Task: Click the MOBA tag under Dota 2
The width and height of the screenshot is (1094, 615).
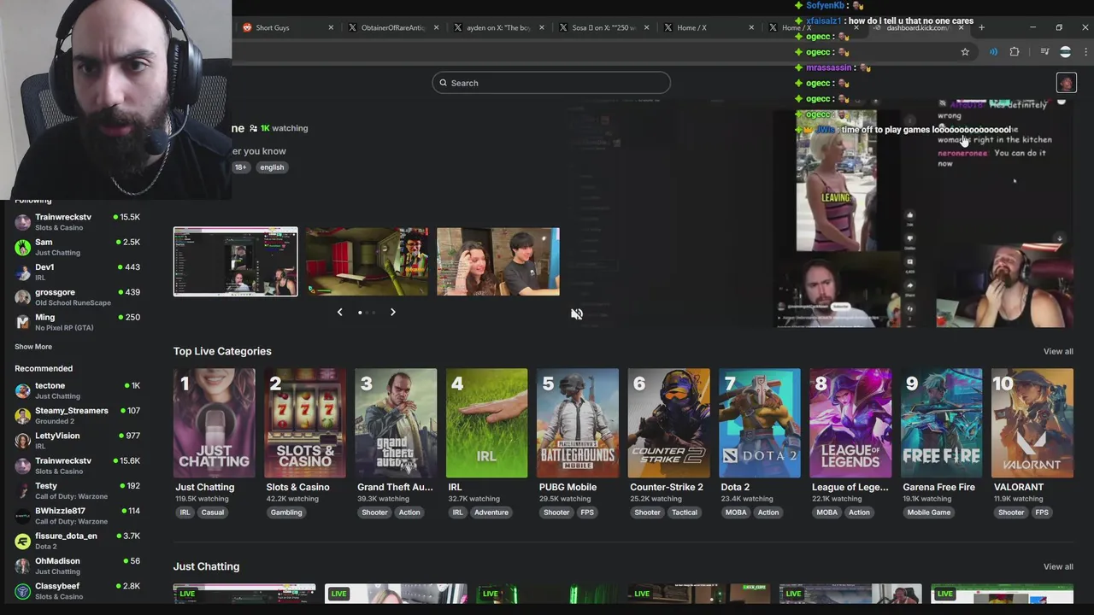Action: [x=736, y=512]
